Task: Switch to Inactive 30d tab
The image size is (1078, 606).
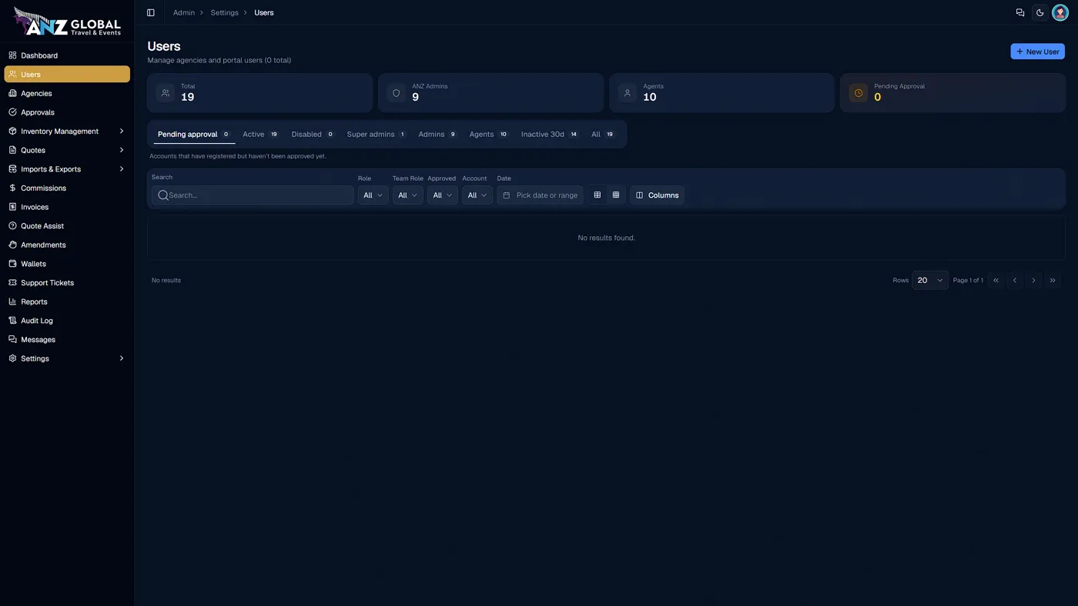Action: pyautogui.click(x=550, y=135)
